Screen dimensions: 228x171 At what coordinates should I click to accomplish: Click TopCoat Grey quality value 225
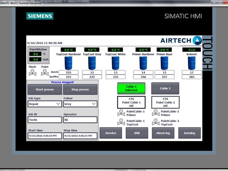coord(92,77)
